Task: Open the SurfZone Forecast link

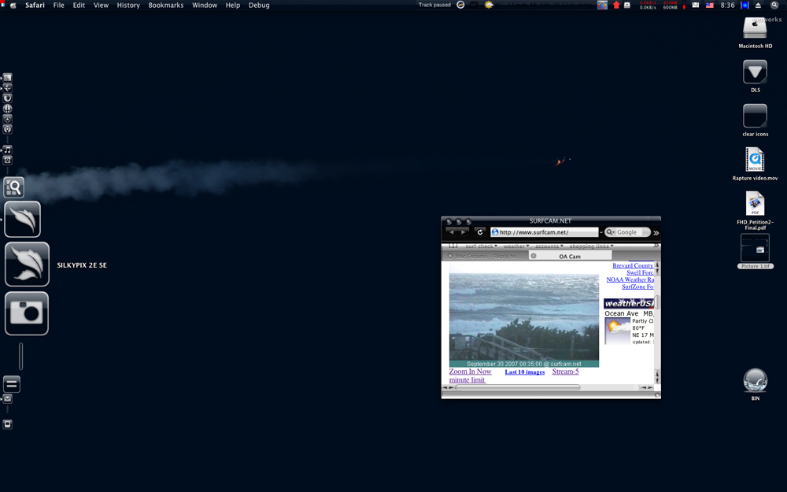Action: (x=637, y=287)
